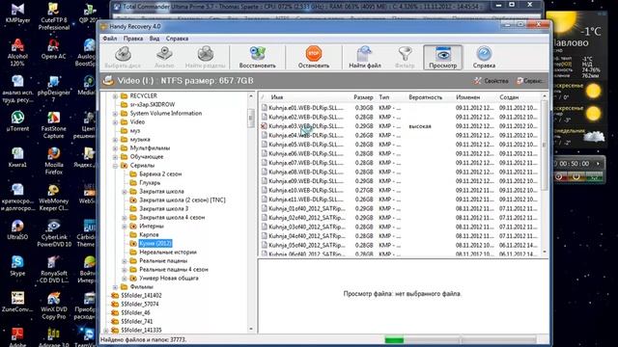Open the Справка menu in menu bar

[x=177, y=39]
